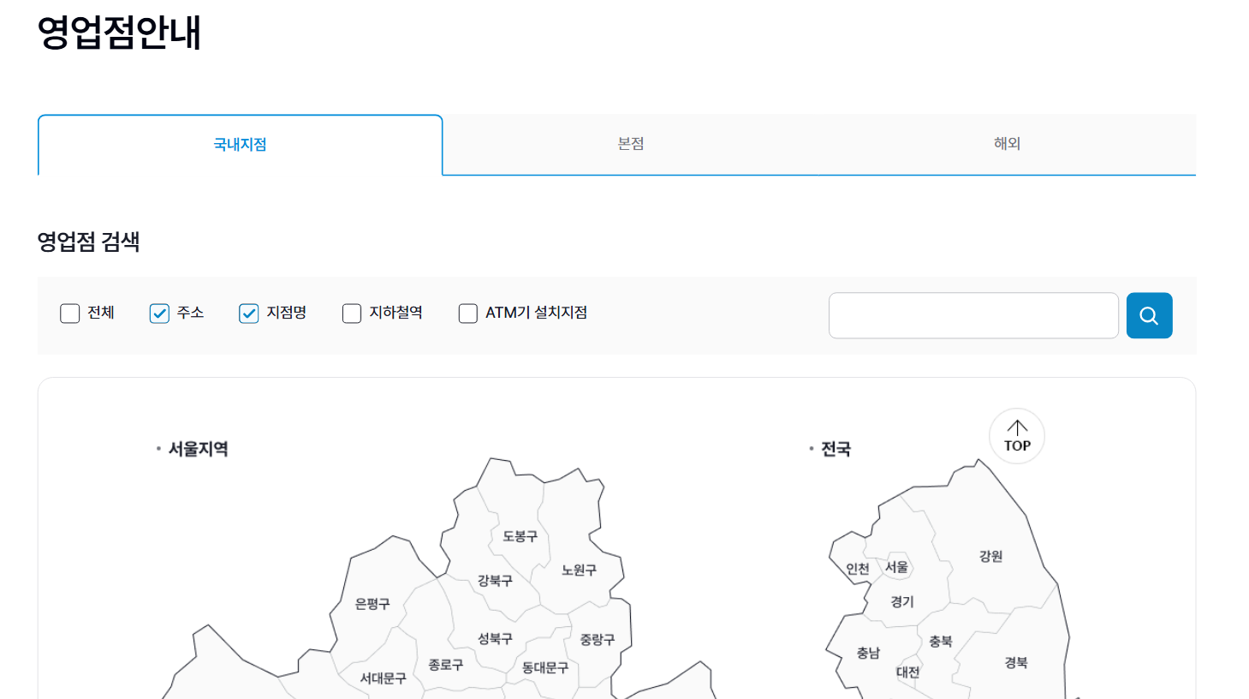Switch to the 해외 tab
The image size is (1249, 699).
[1005, 144]
